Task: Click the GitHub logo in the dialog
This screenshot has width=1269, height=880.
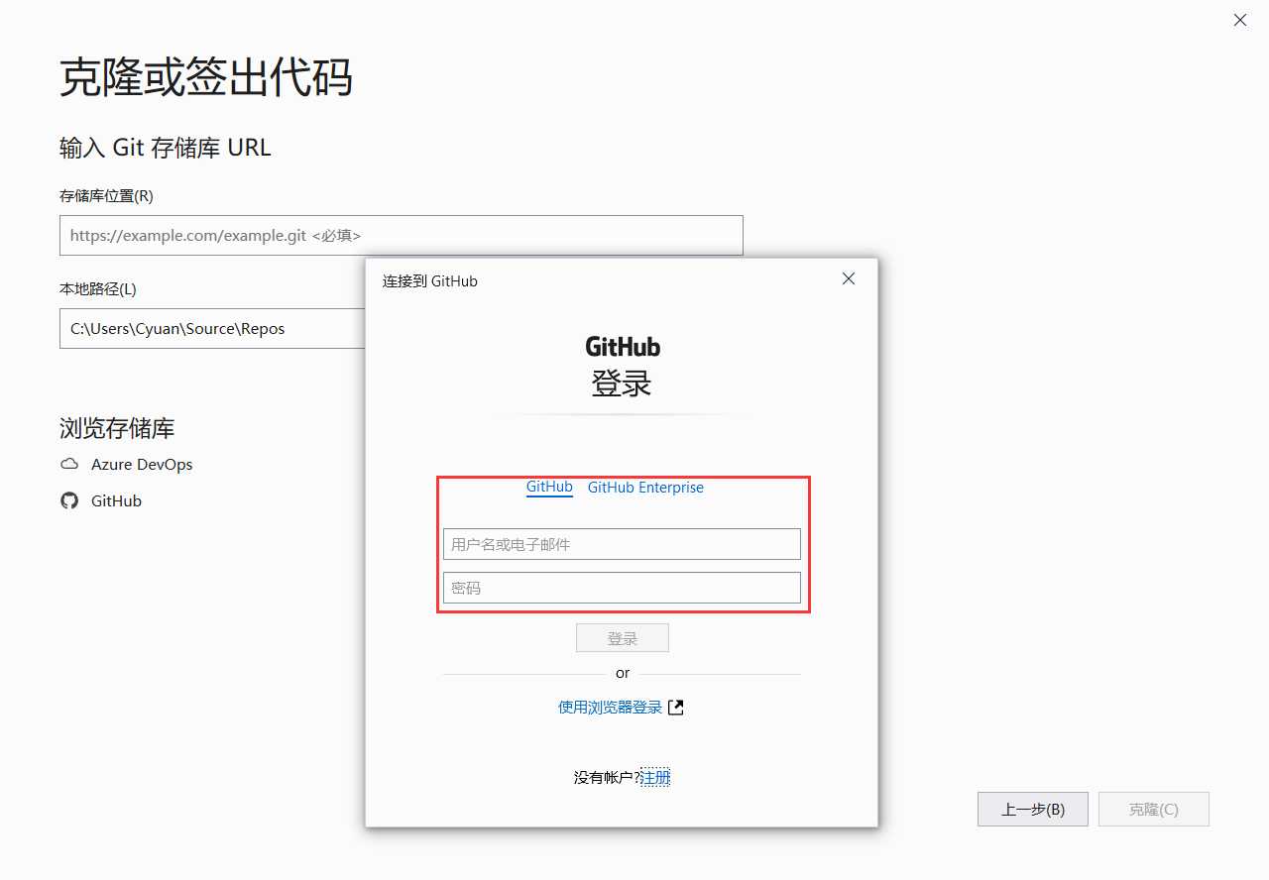Action: 623,347
